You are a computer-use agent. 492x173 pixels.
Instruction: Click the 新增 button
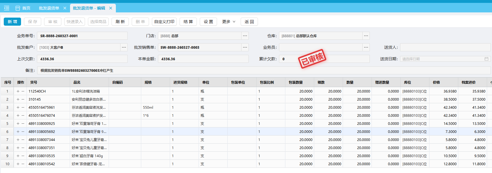point(12,22)
